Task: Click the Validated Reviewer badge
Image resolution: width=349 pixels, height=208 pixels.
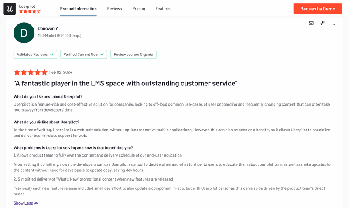Action: coord(35,54)
